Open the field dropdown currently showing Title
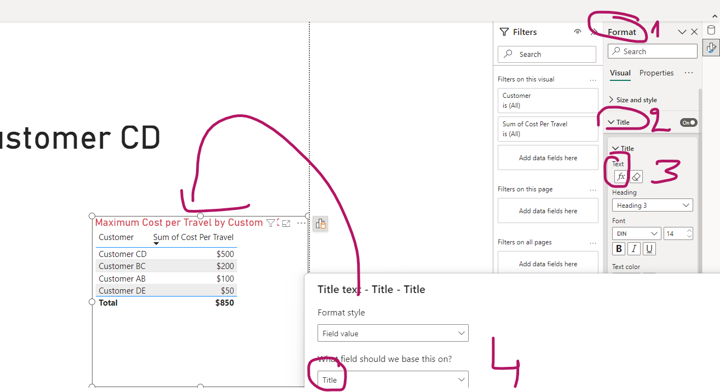The width and height of the screenshot is (720, 392). point(393,379)
